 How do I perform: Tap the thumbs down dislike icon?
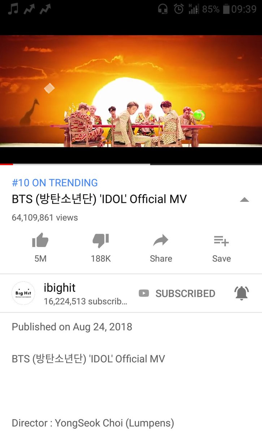coord(100,241)
